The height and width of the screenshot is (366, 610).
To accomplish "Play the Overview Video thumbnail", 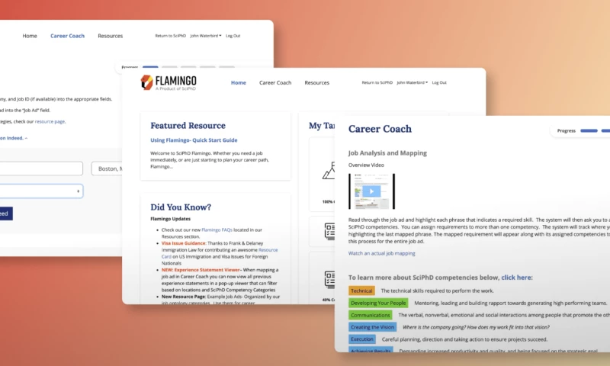I will click(x=371, y=191).
